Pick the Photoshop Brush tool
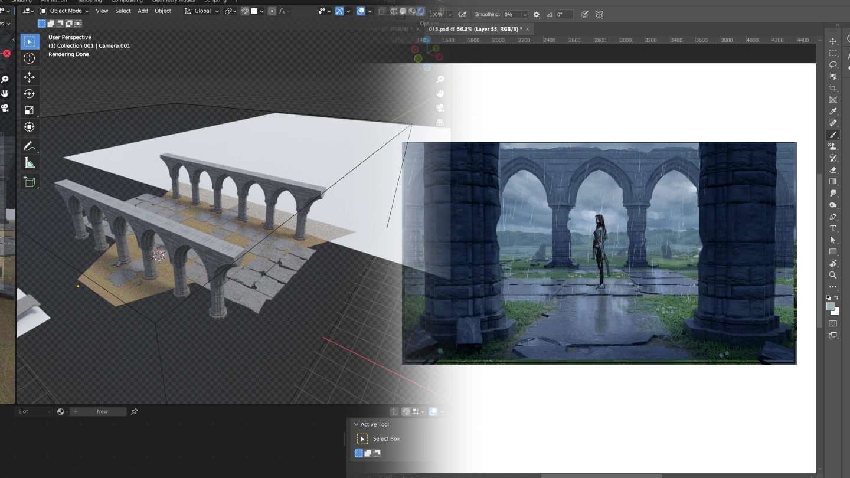Screen dimensions: 850x478 [833, 135]
